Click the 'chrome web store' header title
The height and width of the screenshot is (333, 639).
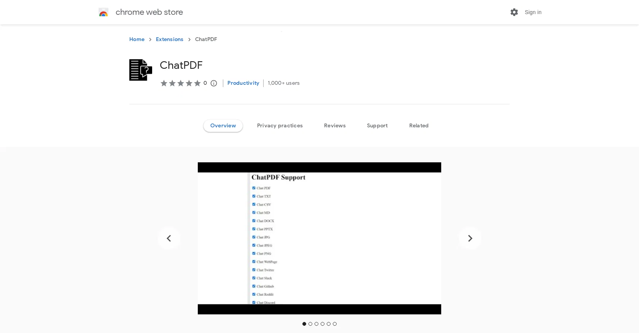point(149,12)
